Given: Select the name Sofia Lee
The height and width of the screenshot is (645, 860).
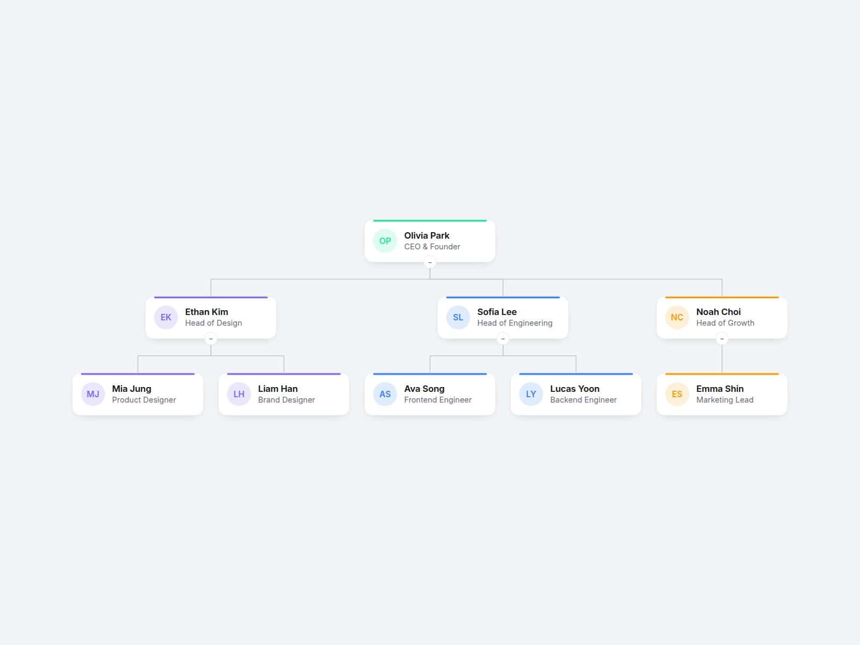Looking at the screenshot, I should pyautogui.click(x=497, y=312).
